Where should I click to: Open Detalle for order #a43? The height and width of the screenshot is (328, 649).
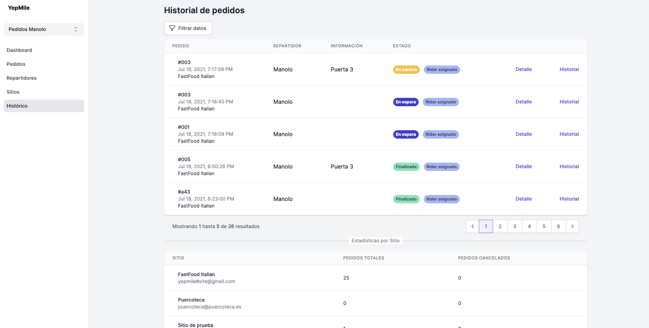pos(523,199)
